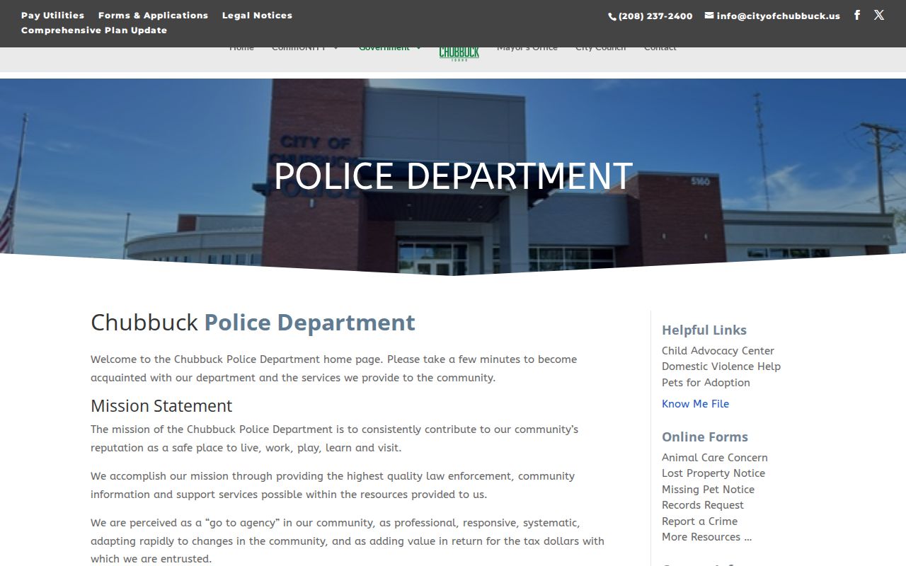906x566 pixels.
Task: Open the Missing Pet Notice form
Action: coord(708,490)
